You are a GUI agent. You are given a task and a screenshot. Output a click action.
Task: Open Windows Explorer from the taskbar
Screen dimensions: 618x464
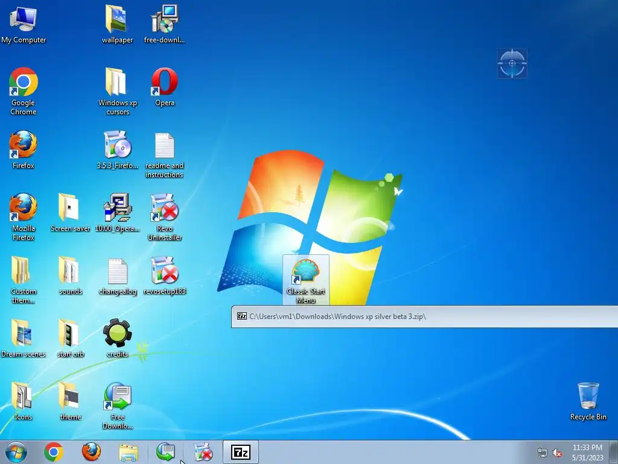click(x=129, y=453)
